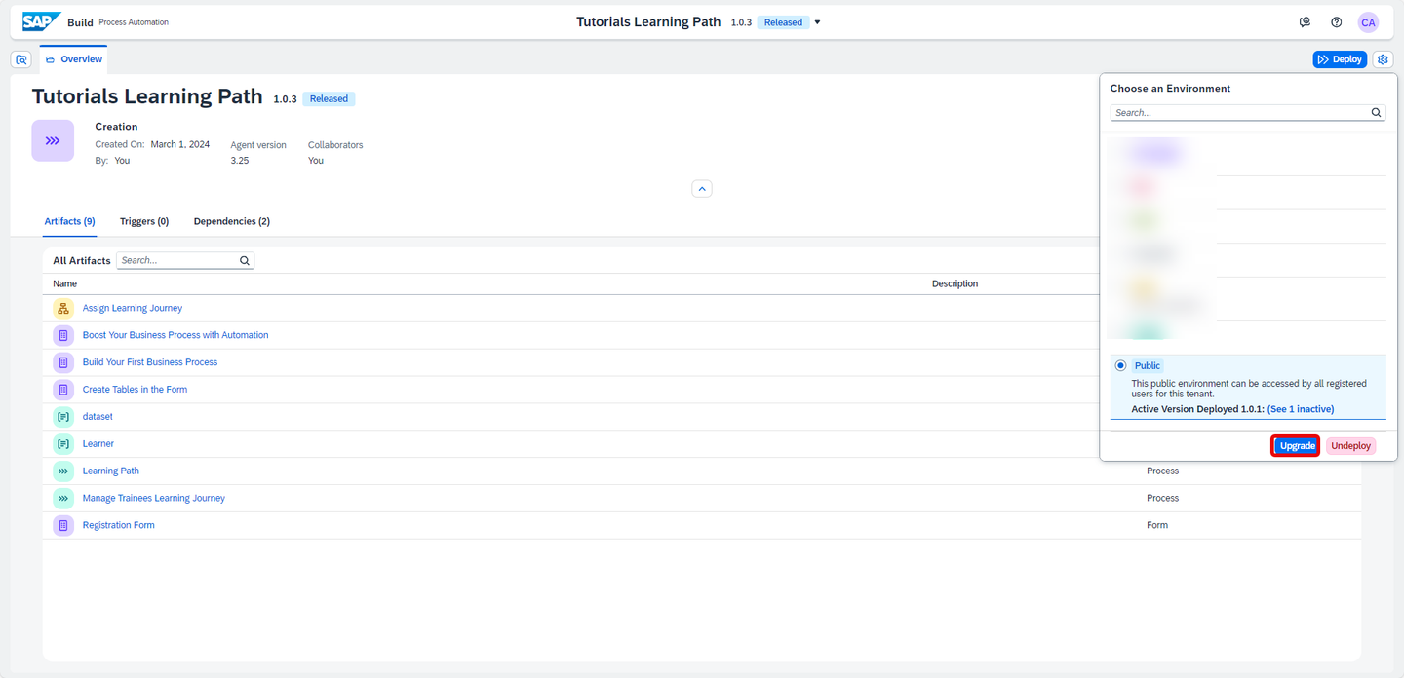This screenshot has height=678, width=1404.
Task: Open Create Tables in the Form link
Action: pos(135,390)
